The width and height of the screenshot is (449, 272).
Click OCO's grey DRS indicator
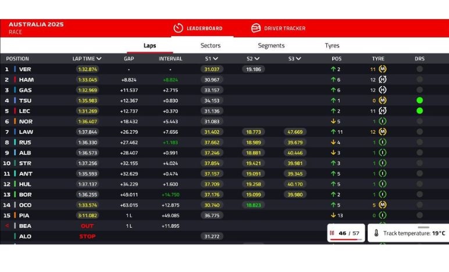[x=419, y=205]
